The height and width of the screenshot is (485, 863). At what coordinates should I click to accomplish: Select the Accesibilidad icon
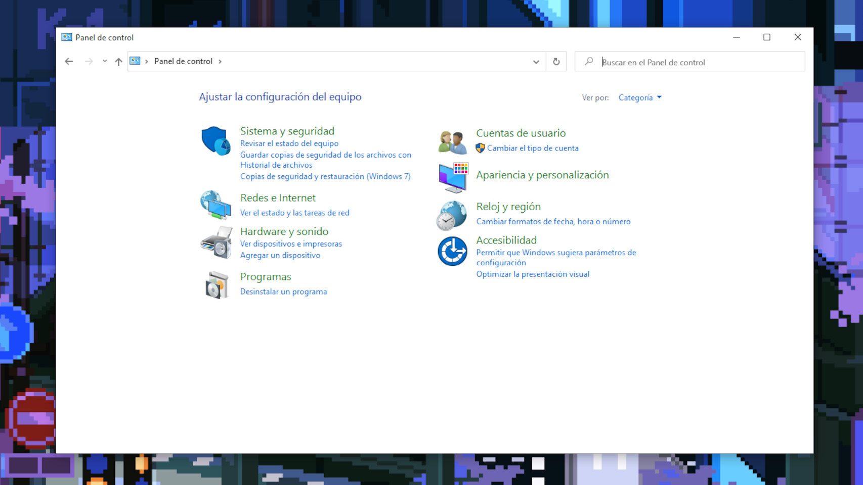[451, 251]
